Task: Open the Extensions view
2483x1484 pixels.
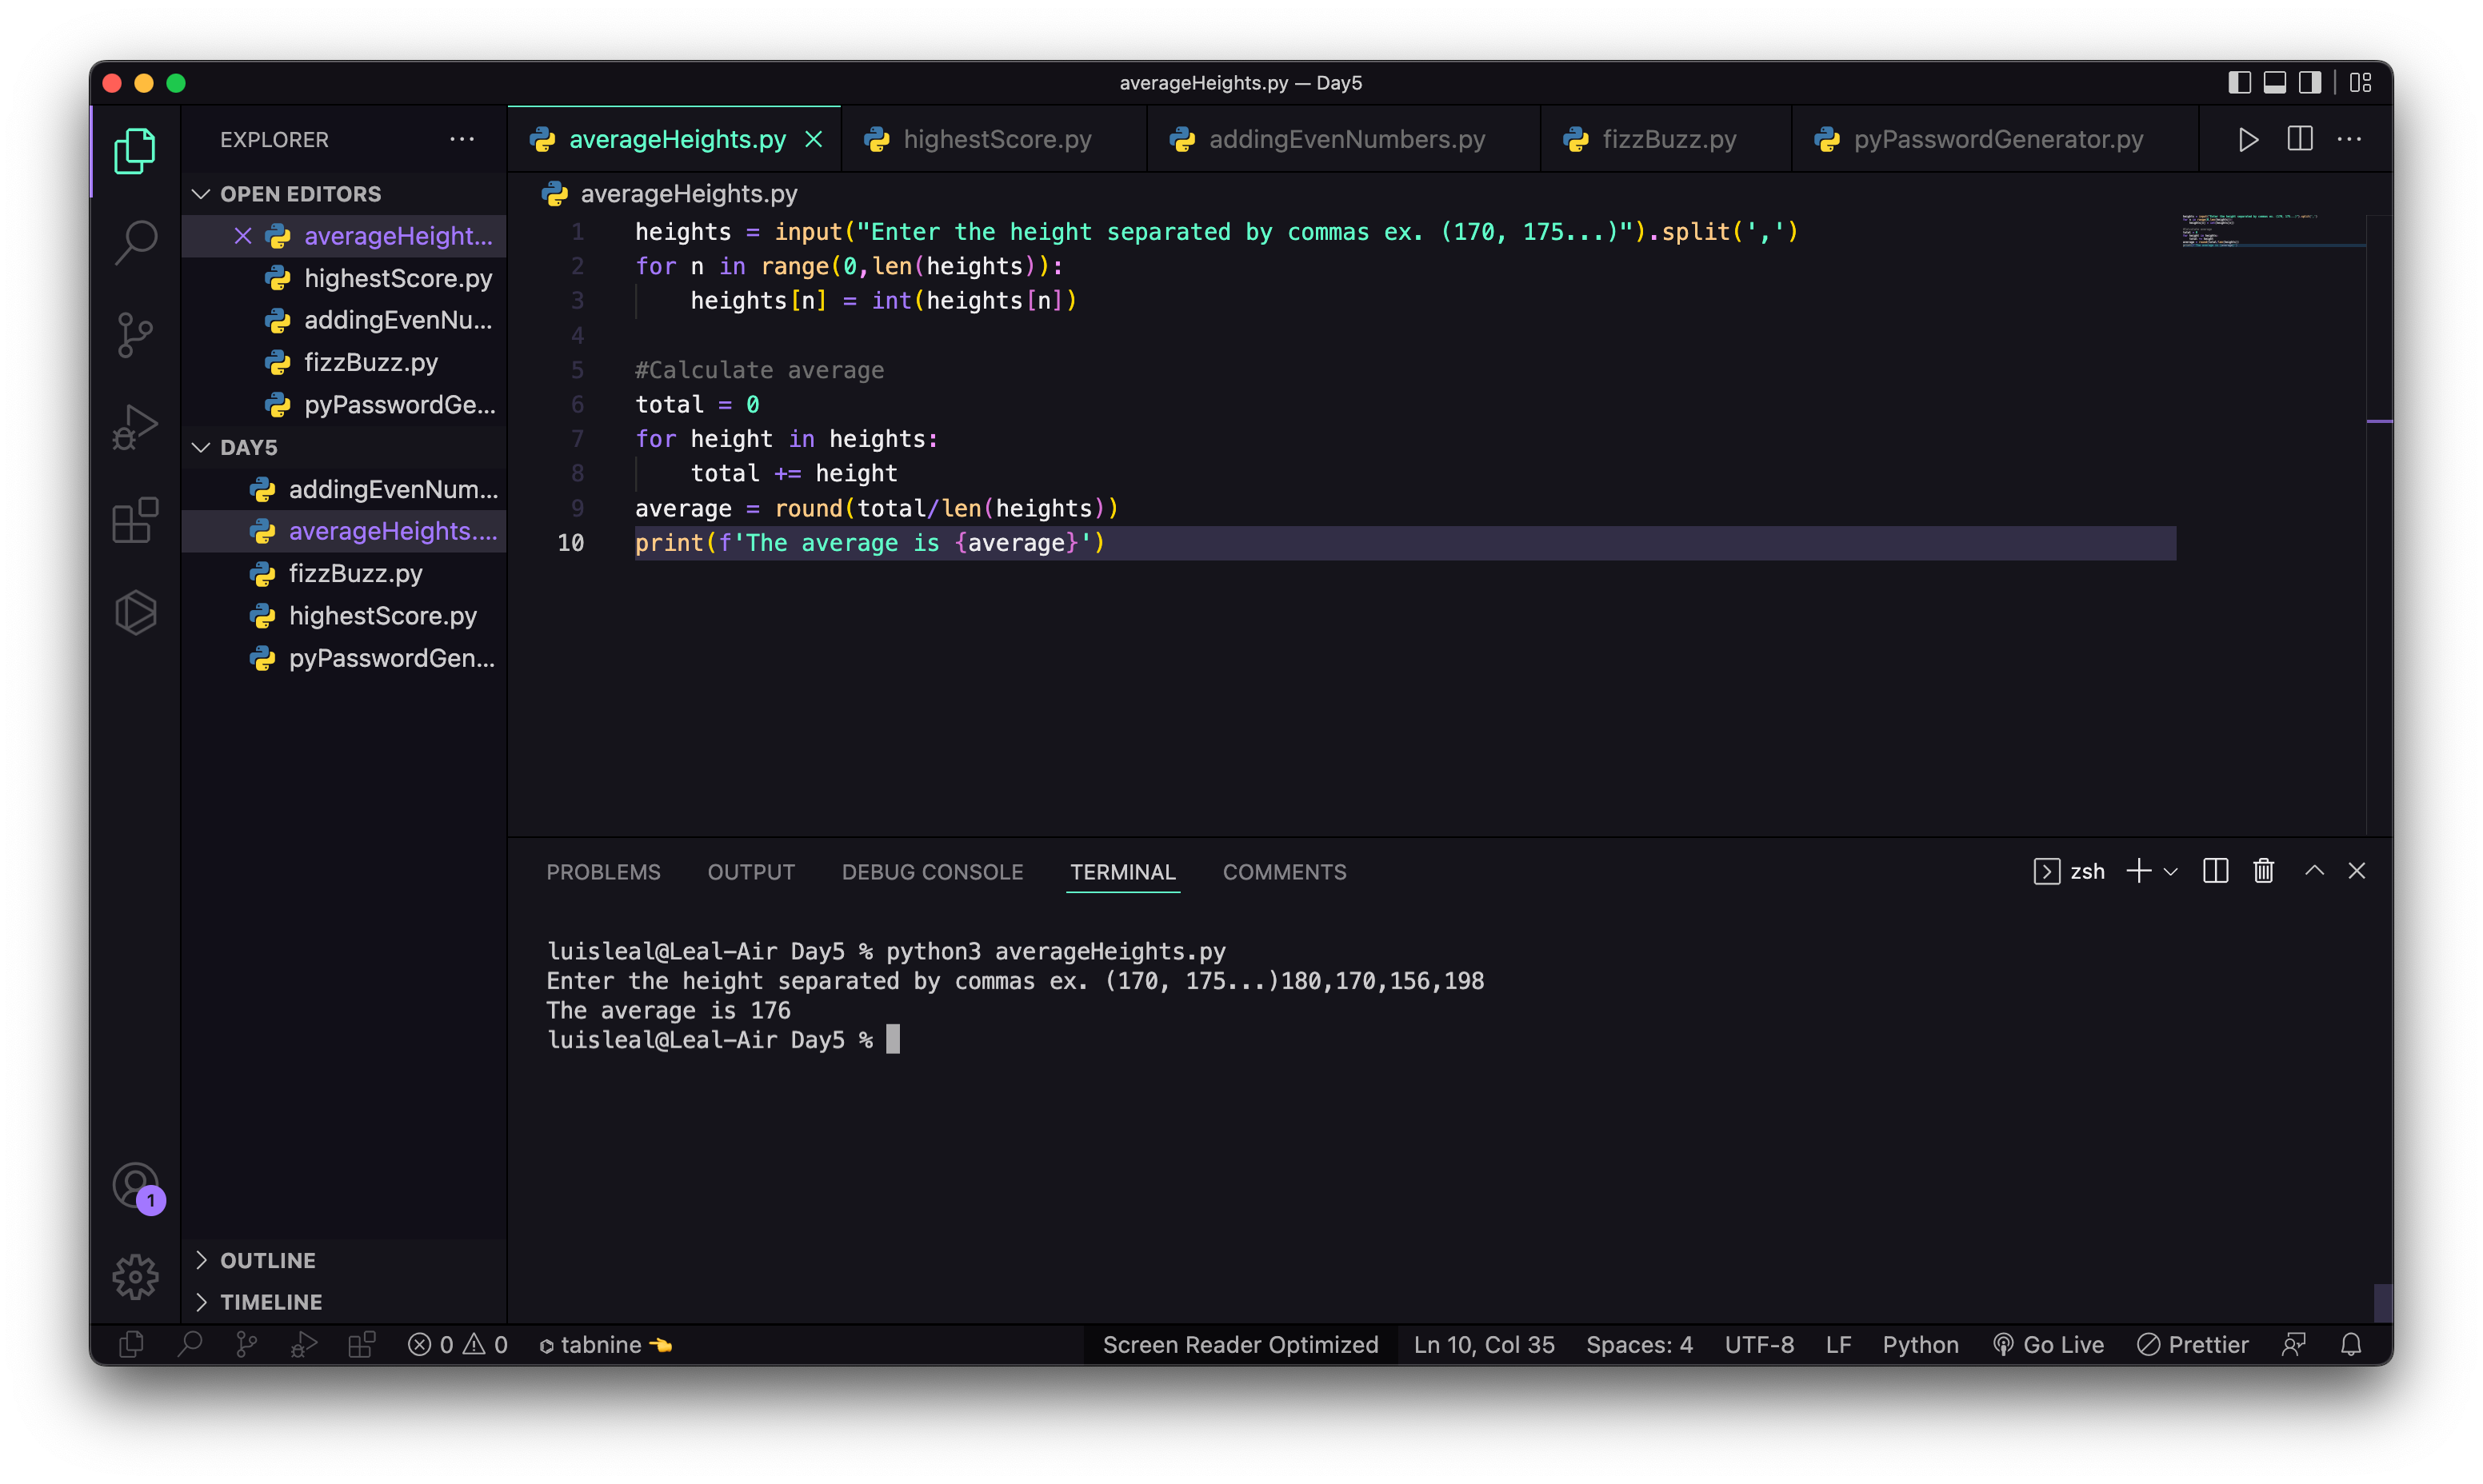Action: 135,520
